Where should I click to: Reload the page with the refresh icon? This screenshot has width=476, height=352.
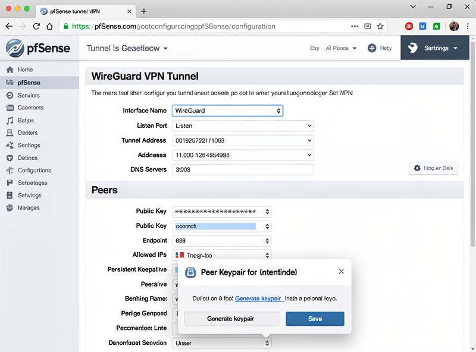tap(36, 26)
